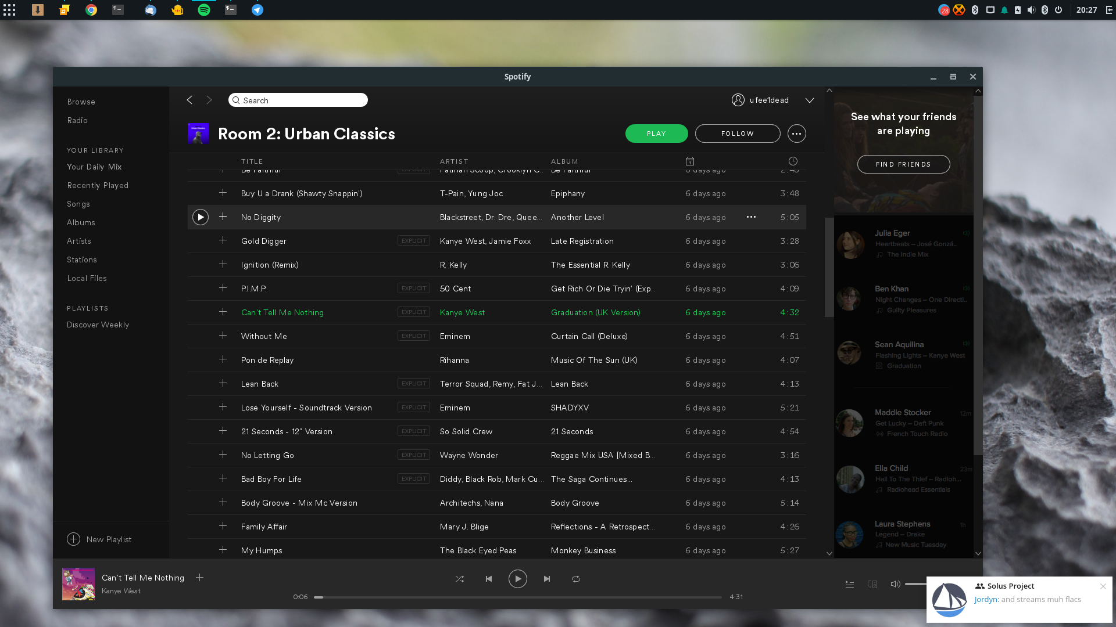
Task: Add Gold Digger to library
Action: point(223,240)
